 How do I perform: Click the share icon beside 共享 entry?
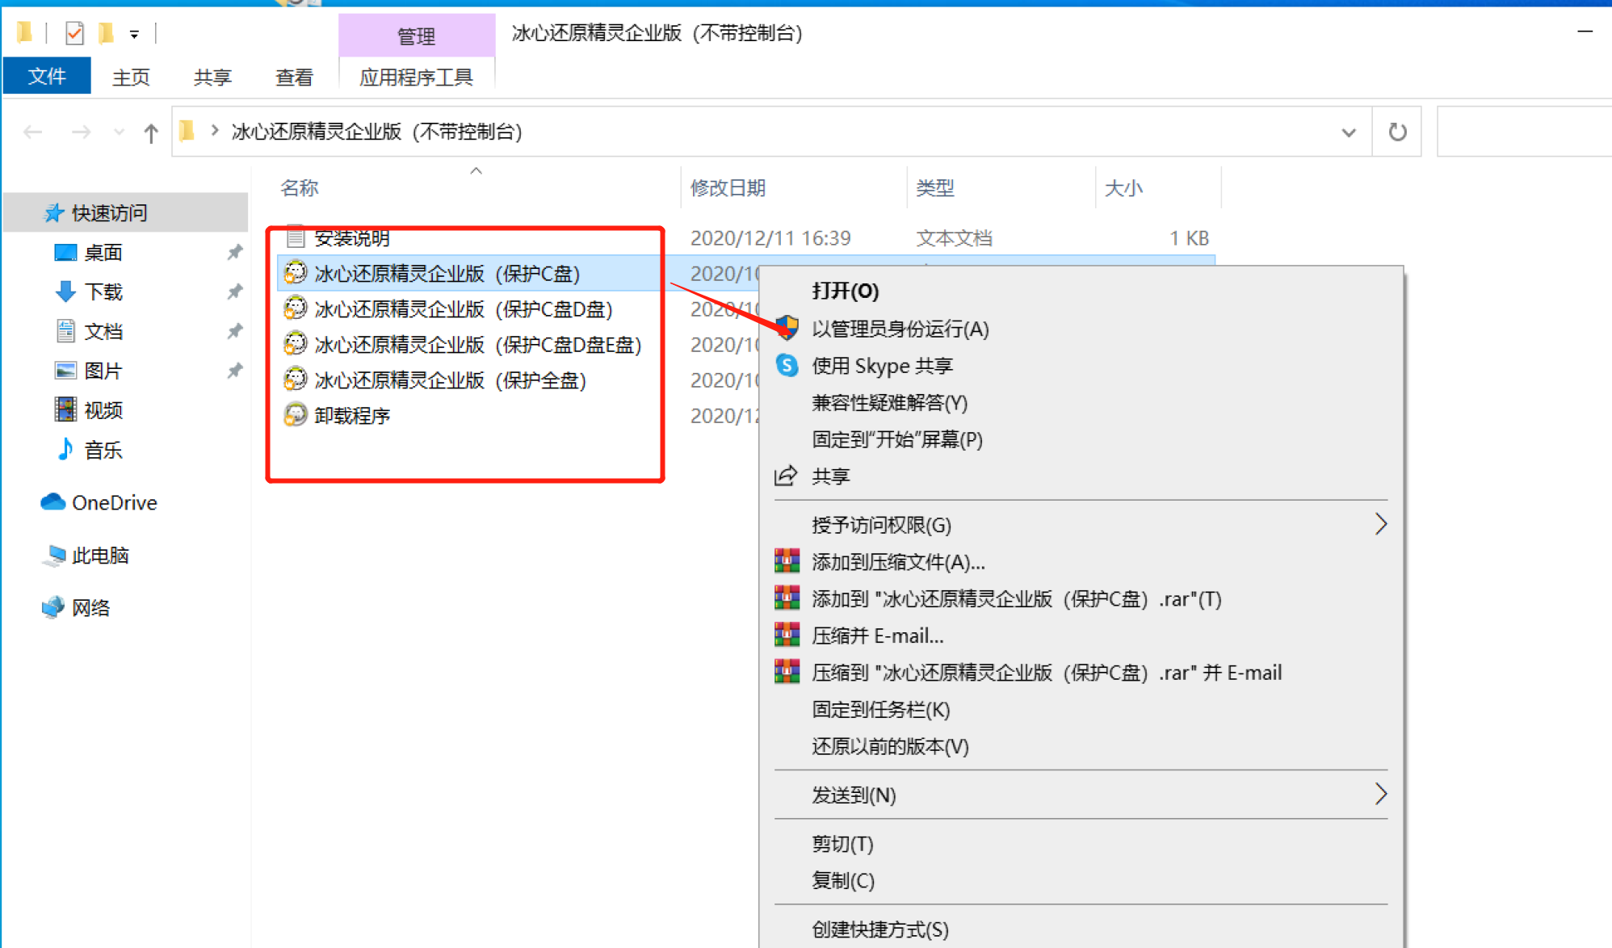coord(786,476)
